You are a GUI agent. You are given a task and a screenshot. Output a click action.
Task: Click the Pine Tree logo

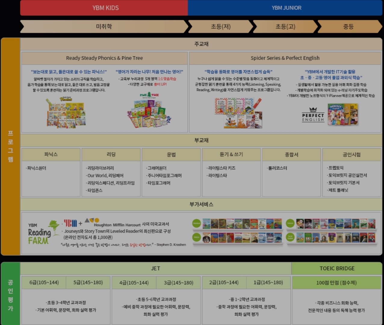pos(149,95)
